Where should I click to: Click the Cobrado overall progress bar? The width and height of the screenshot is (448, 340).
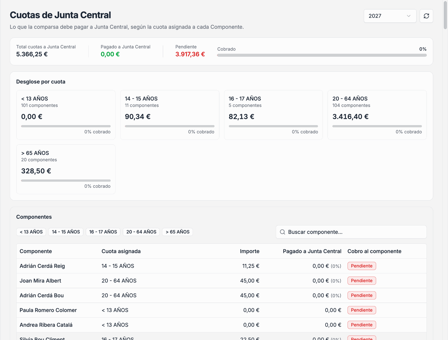[x=322, y=55]
